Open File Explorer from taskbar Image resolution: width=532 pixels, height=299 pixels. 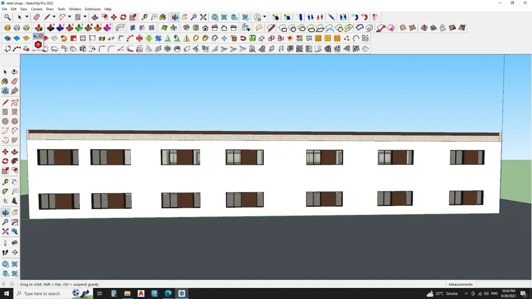coord(127,293)
